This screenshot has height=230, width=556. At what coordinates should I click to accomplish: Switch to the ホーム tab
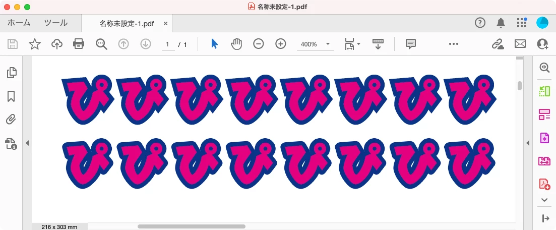[19, 23]
